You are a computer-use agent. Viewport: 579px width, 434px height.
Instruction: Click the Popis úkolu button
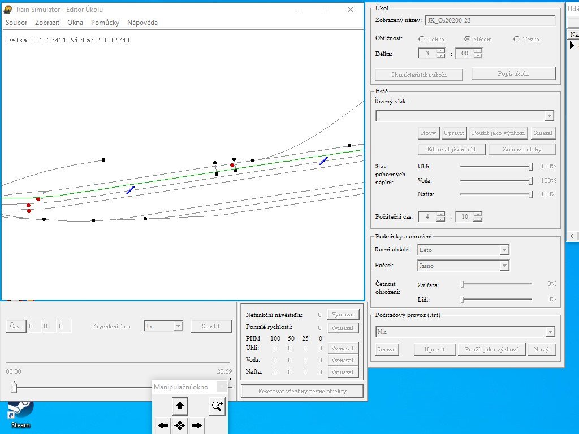(513, 73)
